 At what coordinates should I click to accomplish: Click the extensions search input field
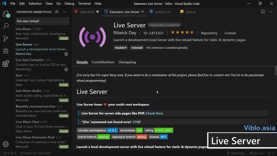click(x=42, y=21)
